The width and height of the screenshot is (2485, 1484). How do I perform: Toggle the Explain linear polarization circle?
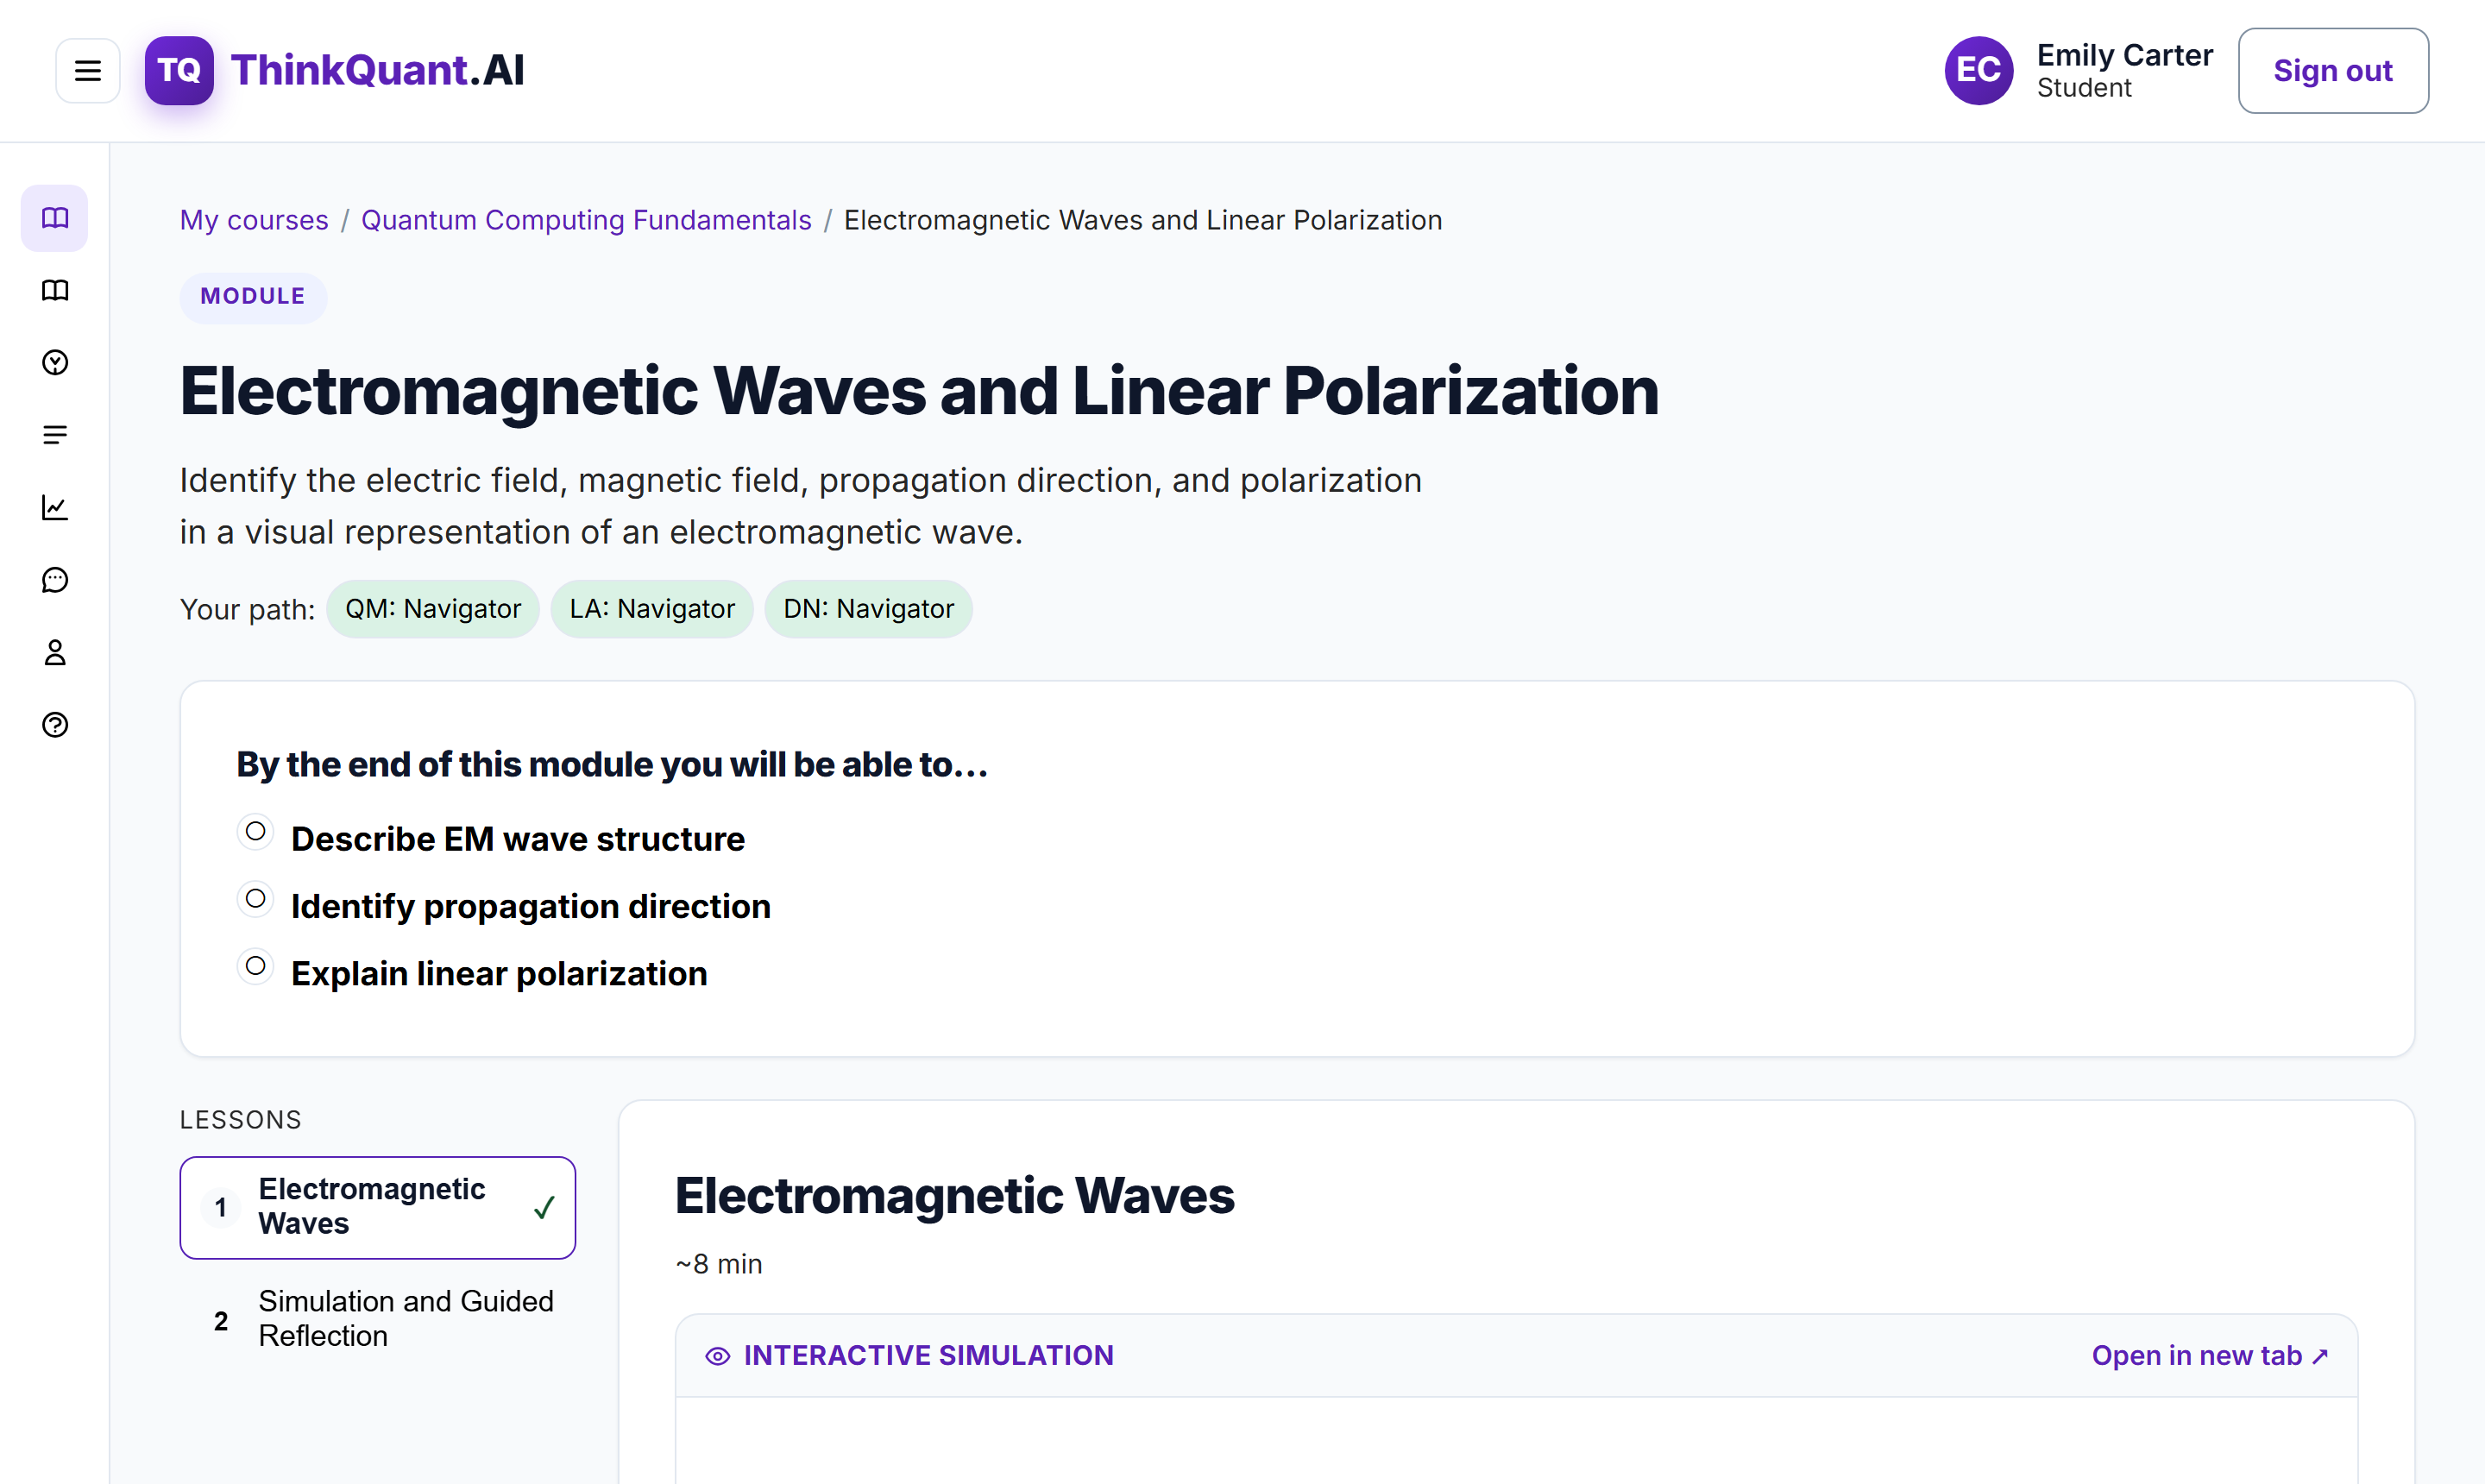click(255, 966)
